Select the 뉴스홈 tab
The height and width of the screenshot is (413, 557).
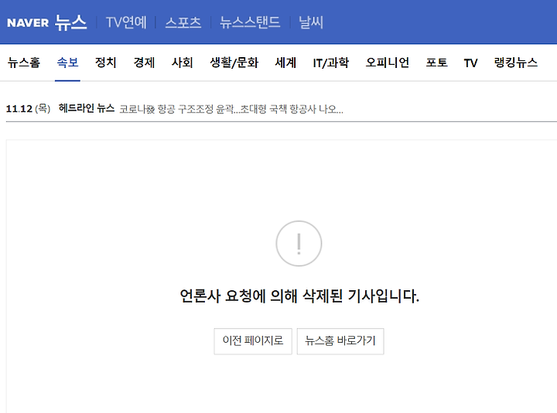point(24,63)
